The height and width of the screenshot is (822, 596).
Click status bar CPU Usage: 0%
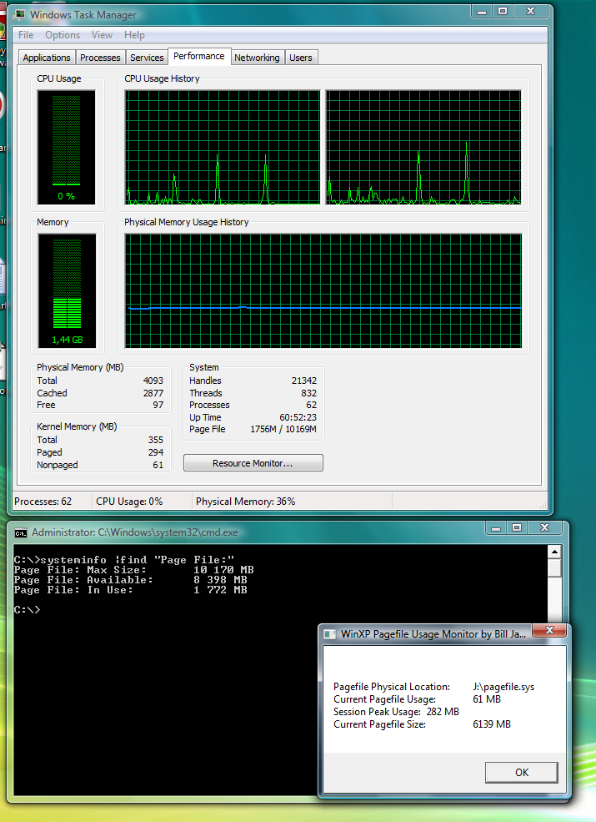coord(129,502)
